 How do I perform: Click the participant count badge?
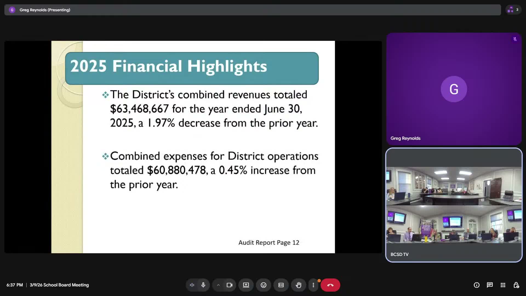[x=513, y=10]
